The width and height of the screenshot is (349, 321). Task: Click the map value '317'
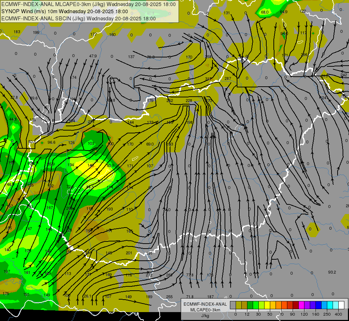(x=208, y=79)
